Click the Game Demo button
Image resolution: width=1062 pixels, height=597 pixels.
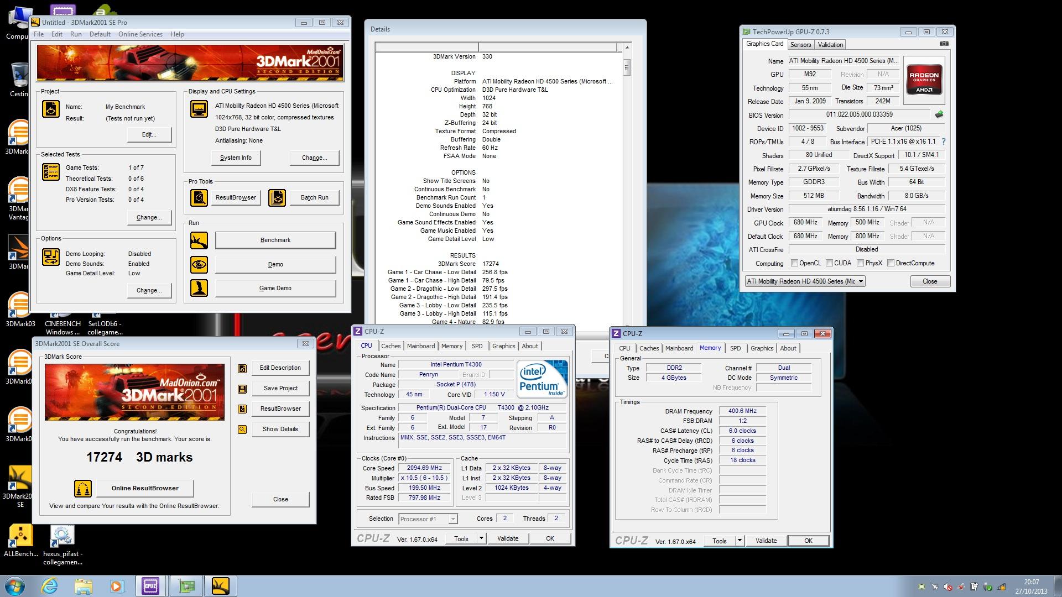coord(275,289)
